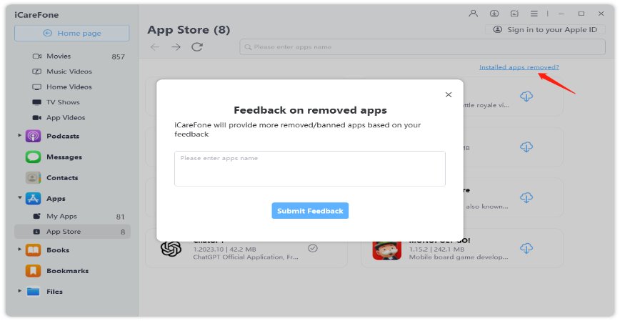Screen dimensions: 620x321
Task: Click the '1.15.2 | 242.1 MB' version text
Action: click(436, 250)
